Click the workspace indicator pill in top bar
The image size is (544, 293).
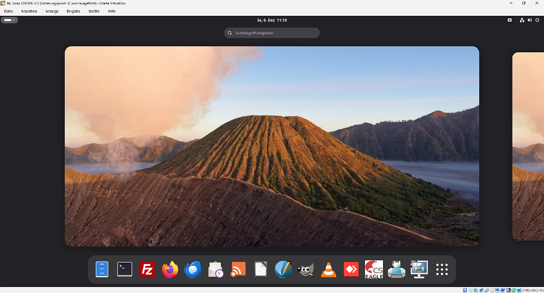[9, 20]
